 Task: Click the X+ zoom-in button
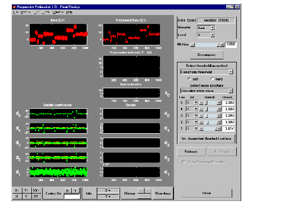pos(16,191)
